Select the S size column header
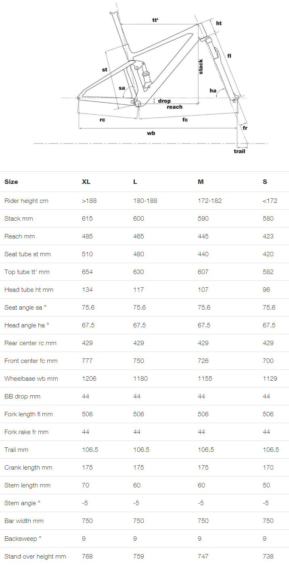 pyautogui.click(x=265, y=182)
